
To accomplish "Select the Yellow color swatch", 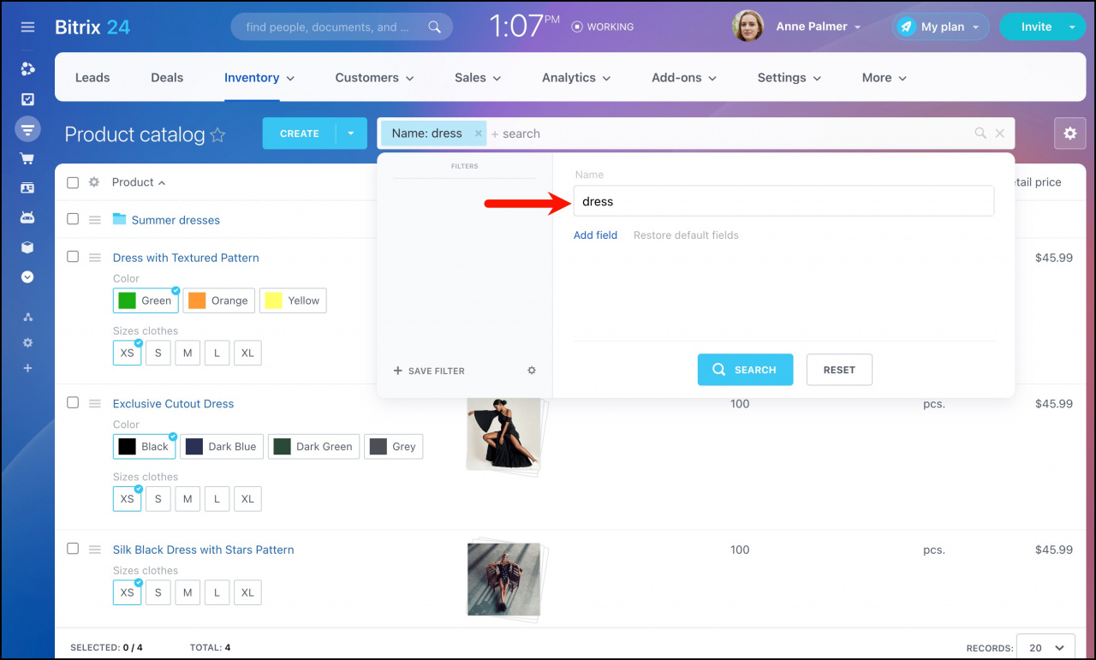I will (293, 300).
